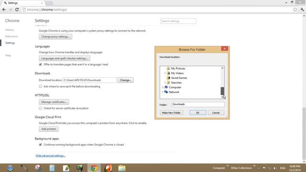Expand the Network tree node
Viewport: 306px width, 172px height.
[163, 92]
